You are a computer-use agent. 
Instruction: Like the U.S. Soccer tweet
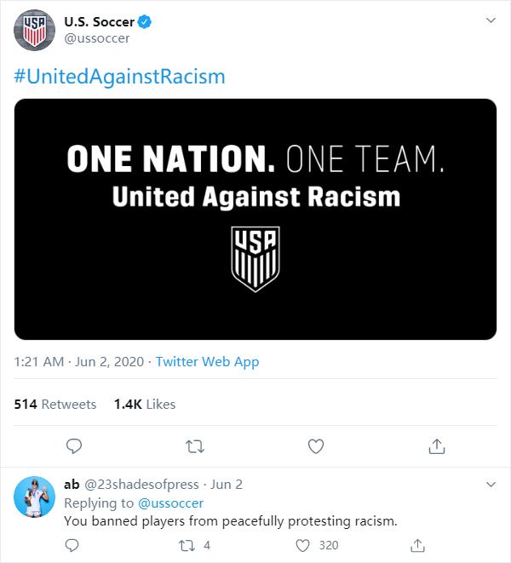[x=316, y=445]
